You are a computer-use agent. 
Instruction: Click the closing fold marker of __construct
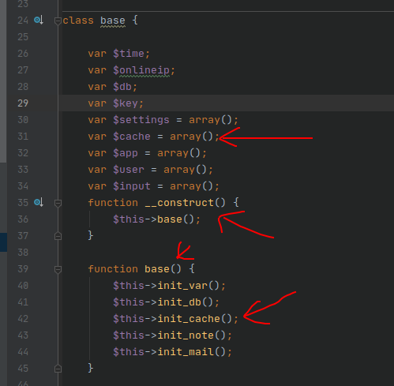click(58, 236)
